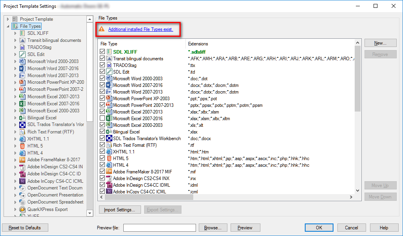This screenshot has height=236, width=403.
Task: Click the QuarkXPress Export icon in sidebar
Action: 22,209
